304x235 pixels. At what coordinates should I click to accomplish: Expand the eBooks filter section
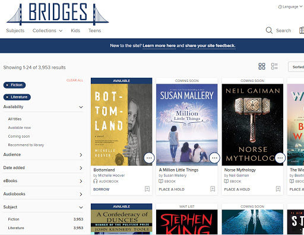pyautogui.click(x=43, y=181)
